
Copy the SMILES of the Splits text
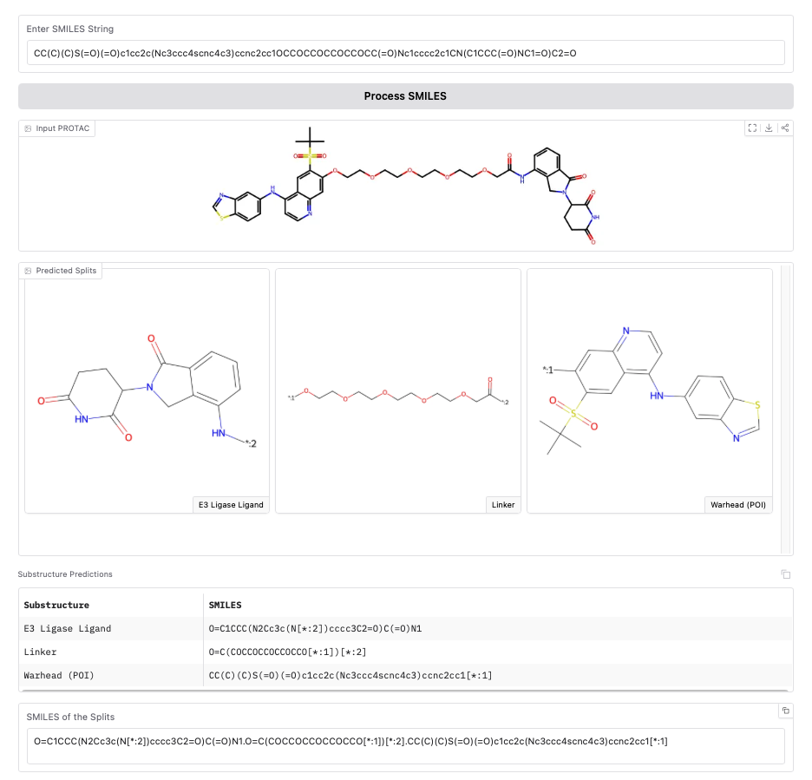click(x=786, y=711)
